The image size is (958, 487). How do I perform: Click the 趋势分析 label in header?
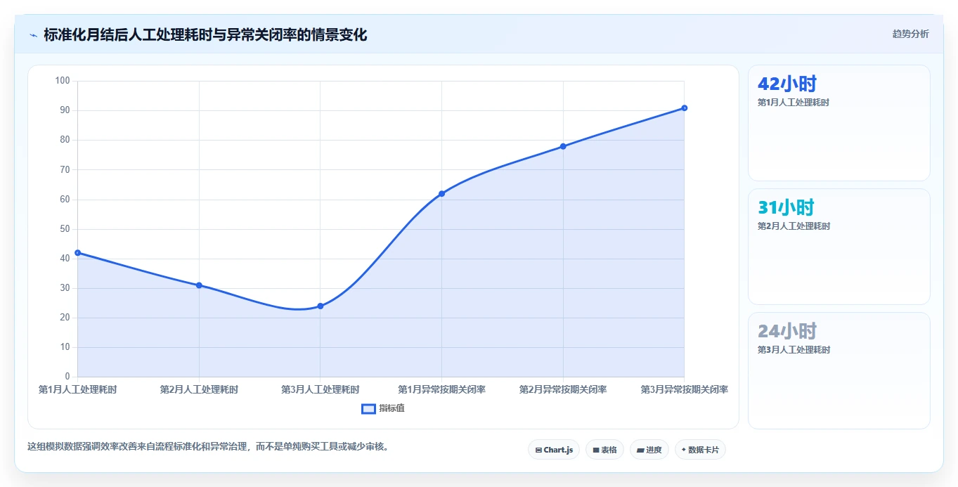(910, 34)
